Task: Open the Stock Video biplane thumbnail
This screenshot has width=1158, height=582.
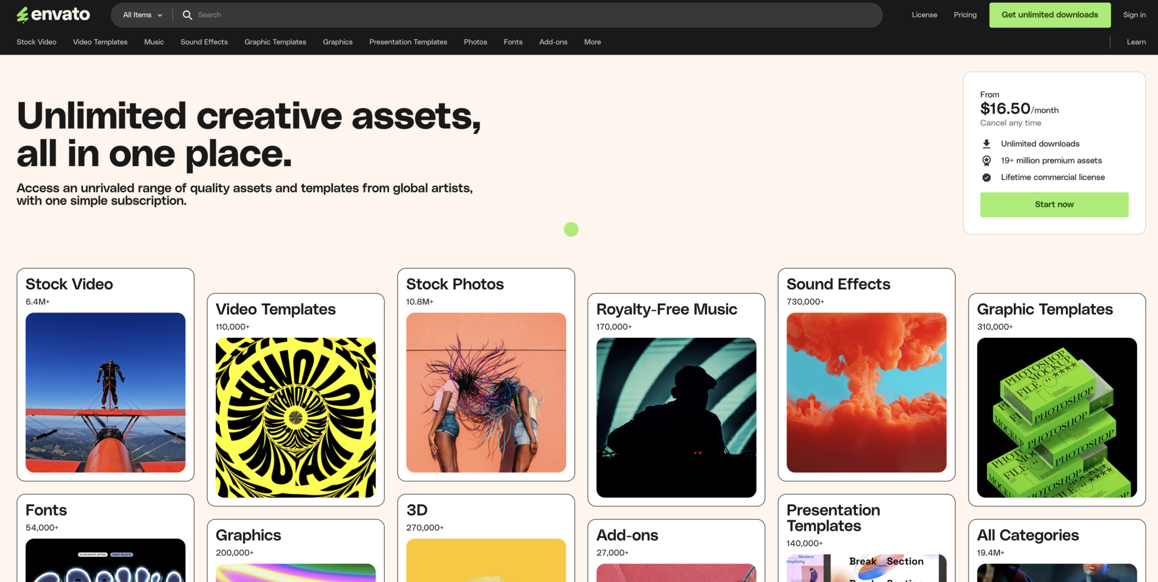Action: pyautogui.click(x=106, y=392)
